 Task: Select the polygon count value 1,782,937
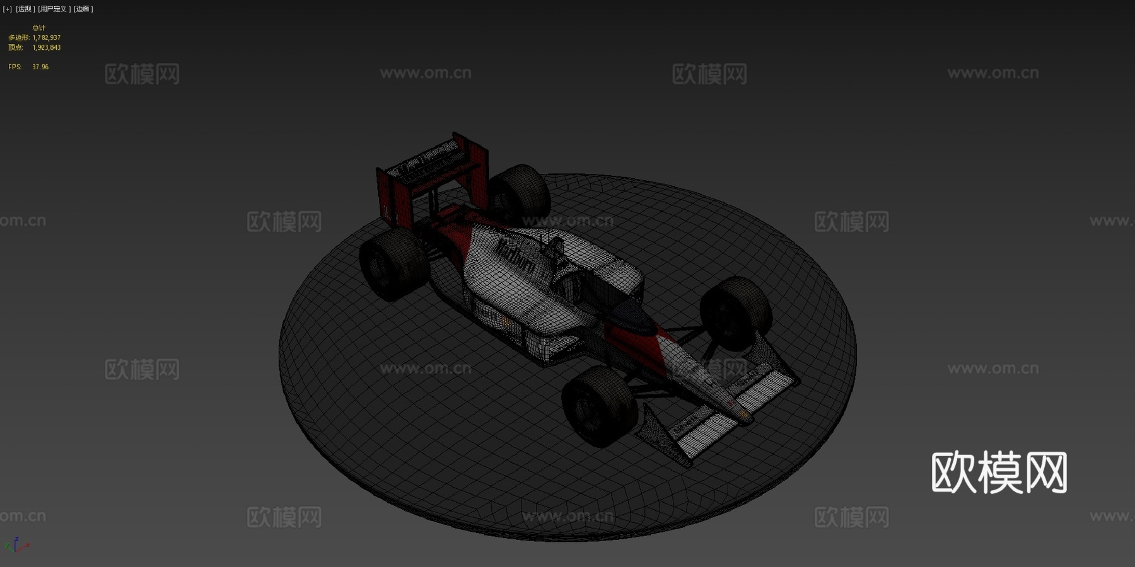tap(47, 38)
